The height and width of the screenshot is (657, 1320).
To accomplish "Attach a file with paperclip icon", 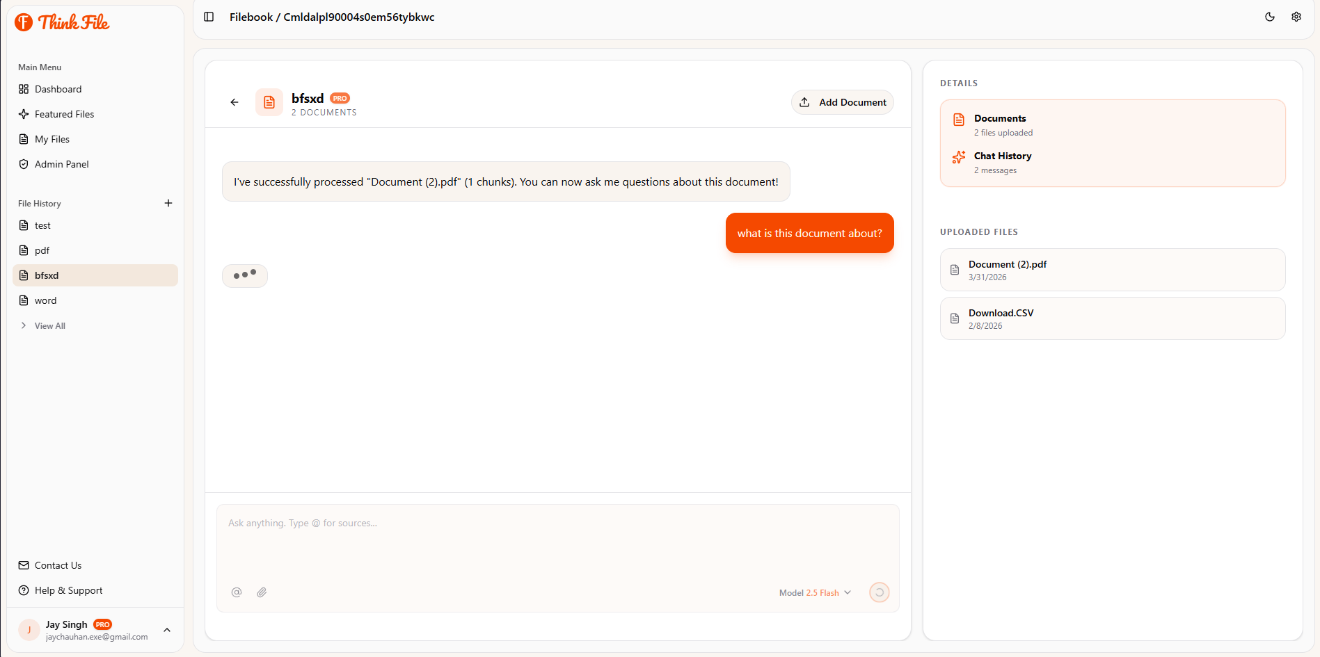I will pos(262,592).
